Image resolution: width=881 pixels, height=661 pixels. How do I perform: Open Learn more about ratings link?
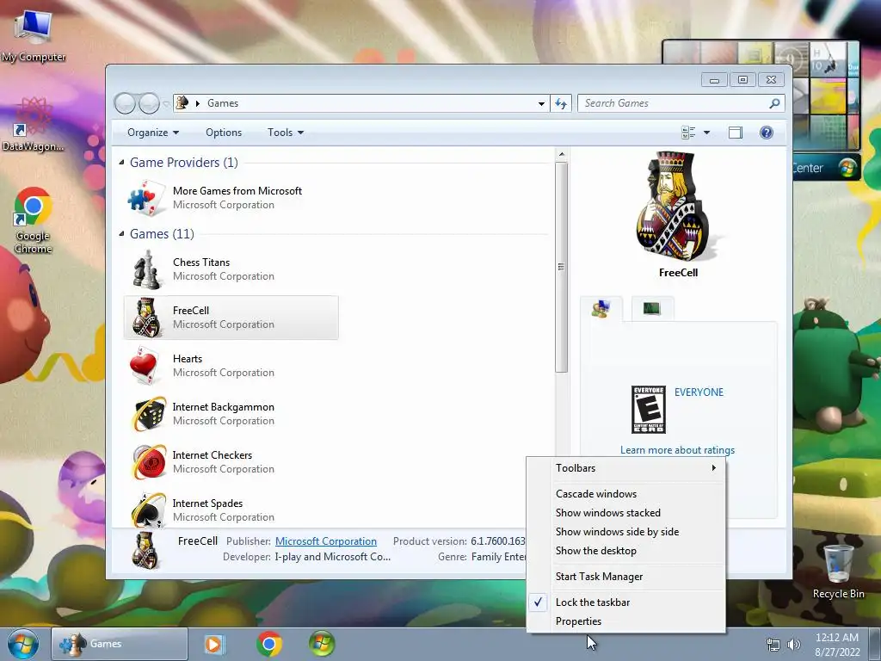(x=678, y=449)
